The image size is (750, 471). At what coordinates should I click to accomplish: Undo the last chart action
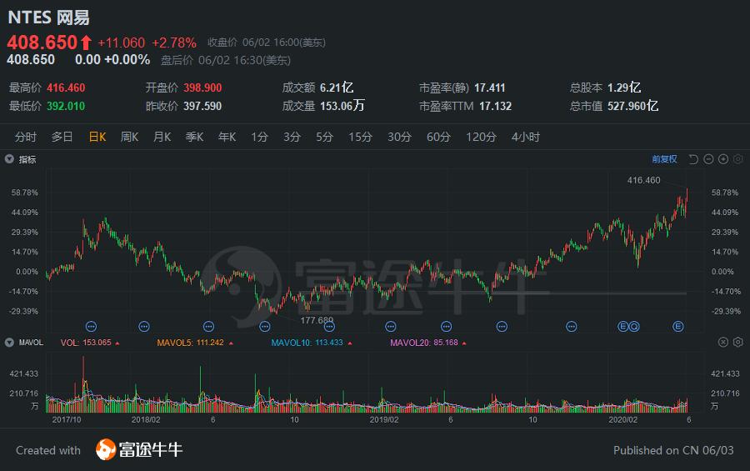point(693,159)
